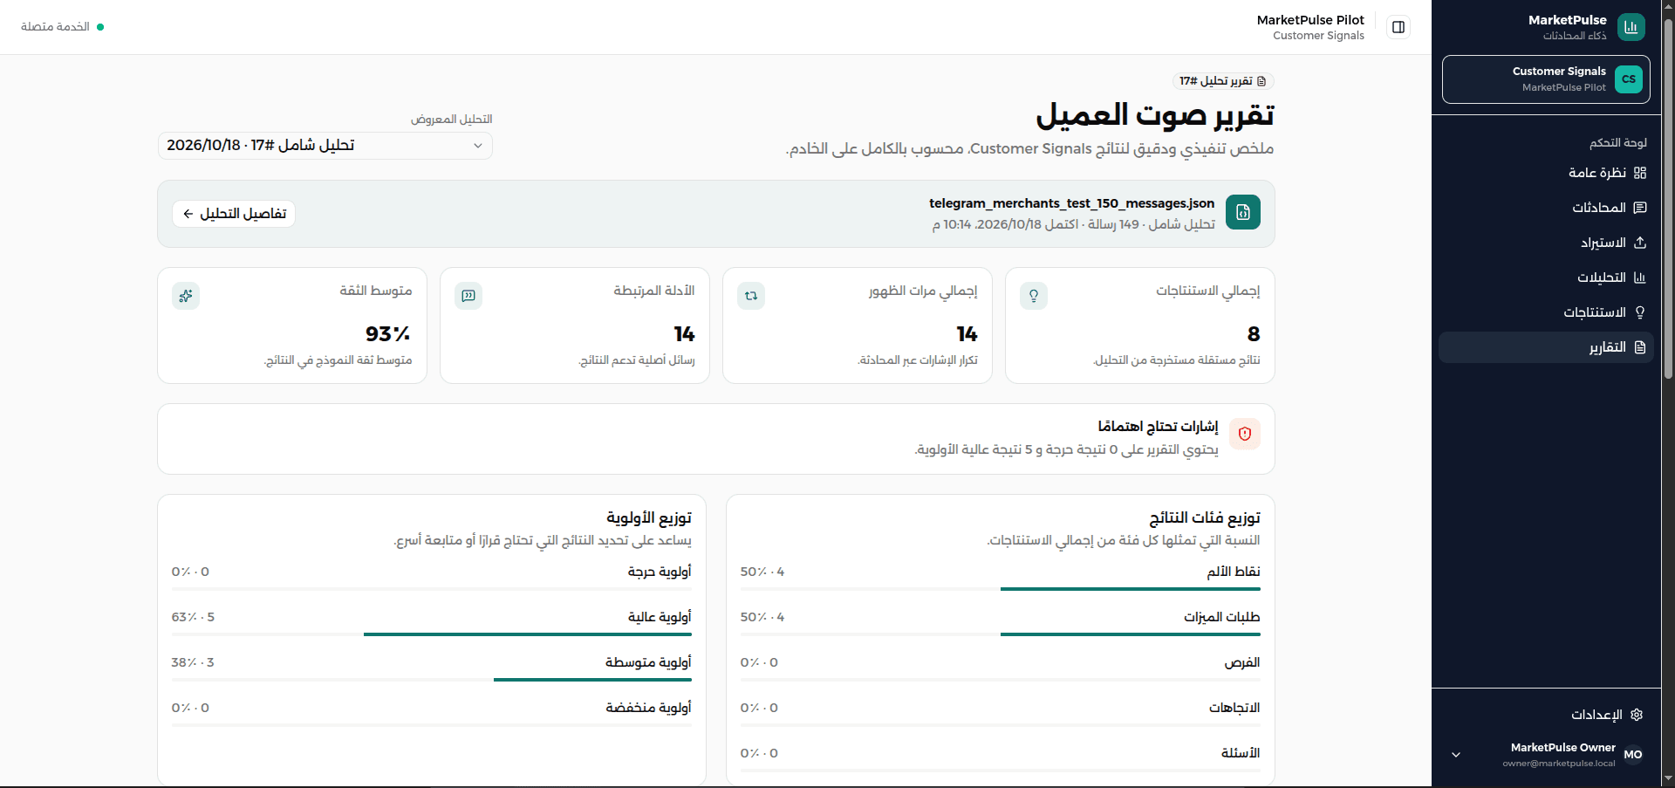Open التحليلات from the sidebar
The height and width of the screenshot is (788, 1675).
(1546, 278)
